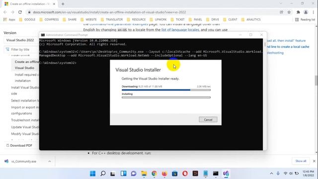Click the Filter by title field
This screenshot has width=318, height=179.
[x=22, y=50]
